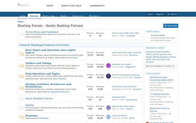
Task: Open the Pontoons forum
Action: pos(31,115)
